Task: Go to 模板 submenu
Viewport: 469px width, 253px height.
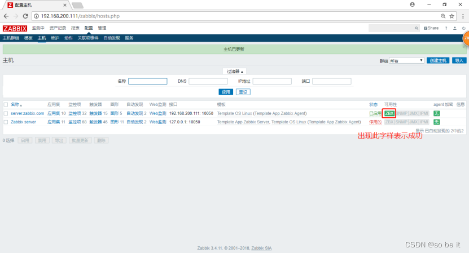Action: pyautogui.click(x=28, y=38)
